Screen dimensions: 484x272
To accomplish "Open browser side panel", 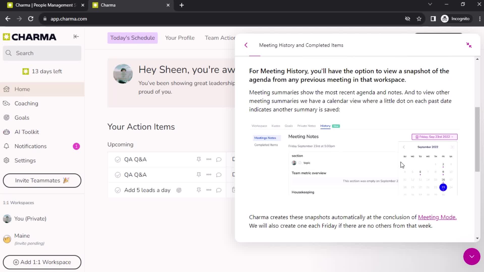I will pyautogui.click(x=433, y=19).
